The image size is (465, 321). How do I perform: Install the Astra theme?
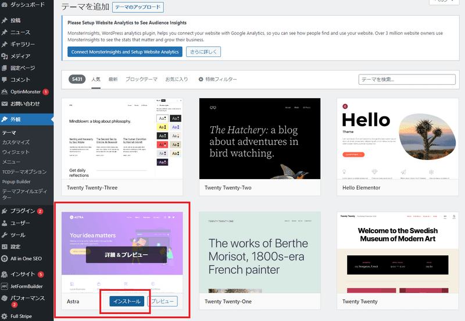127,301
